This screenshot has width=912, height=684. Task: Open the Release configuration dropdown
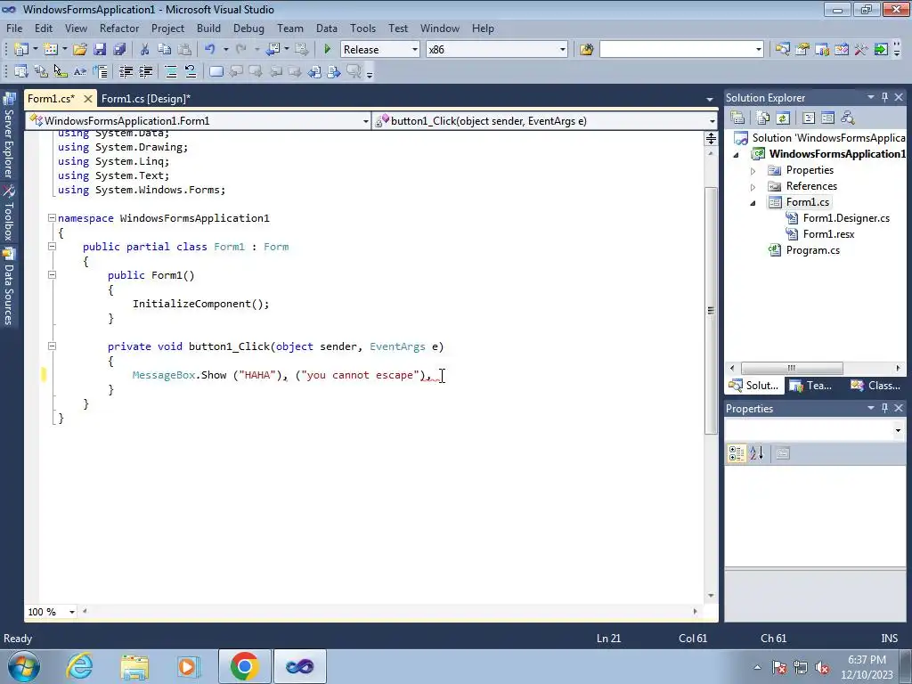coord(415,50)
